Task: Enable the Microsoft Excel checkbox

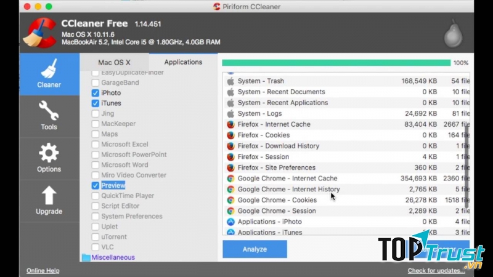Action: tap(96, 145)
